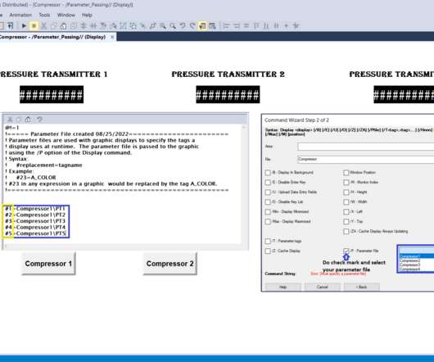Click the yellow-highlighted toolbar icon beside Redo
This screenshot has height=362, width=434.
point(202,25)
